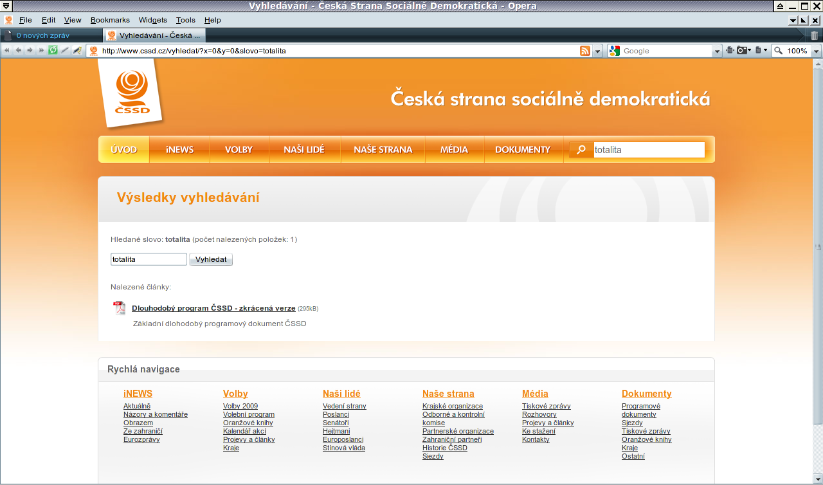823x485 pixels.
Task: Open 'Dlouhodobý program ČSSD - zkrácená verze' link
Action: (213, 308)
